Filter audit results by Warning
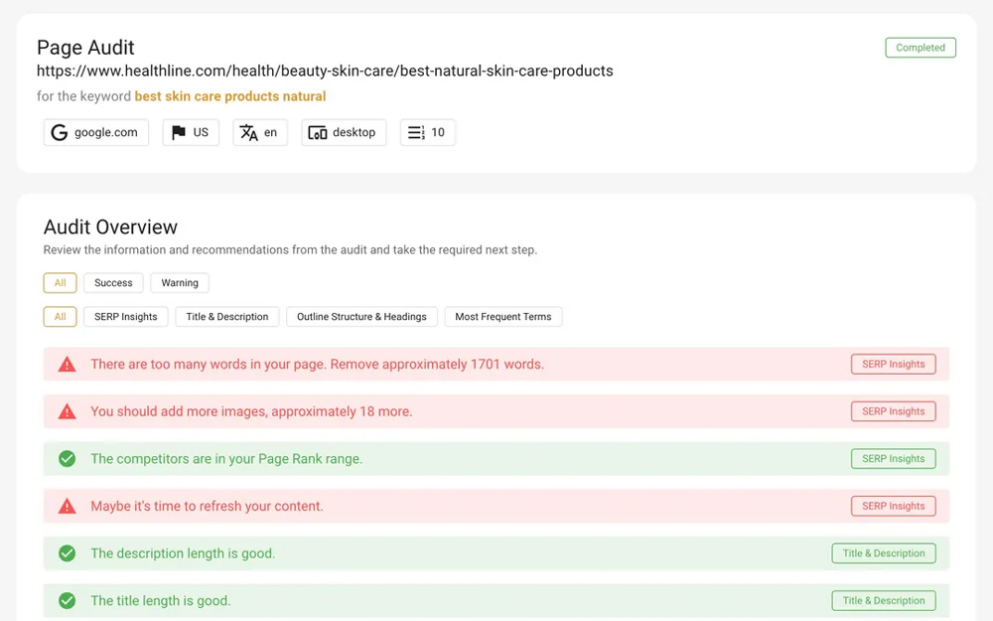Image resolution: width=993 pixels, height=621 pixels. point(180,283)
